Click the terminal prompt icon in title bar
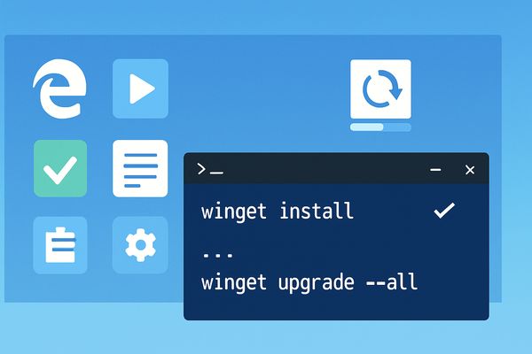Image resolution: width=532 pixels, height=354 pixels. (x=210, y=169)
